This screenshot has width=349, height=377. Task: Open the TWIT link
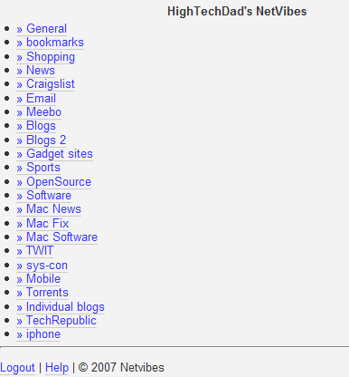(x=34, y=251)
